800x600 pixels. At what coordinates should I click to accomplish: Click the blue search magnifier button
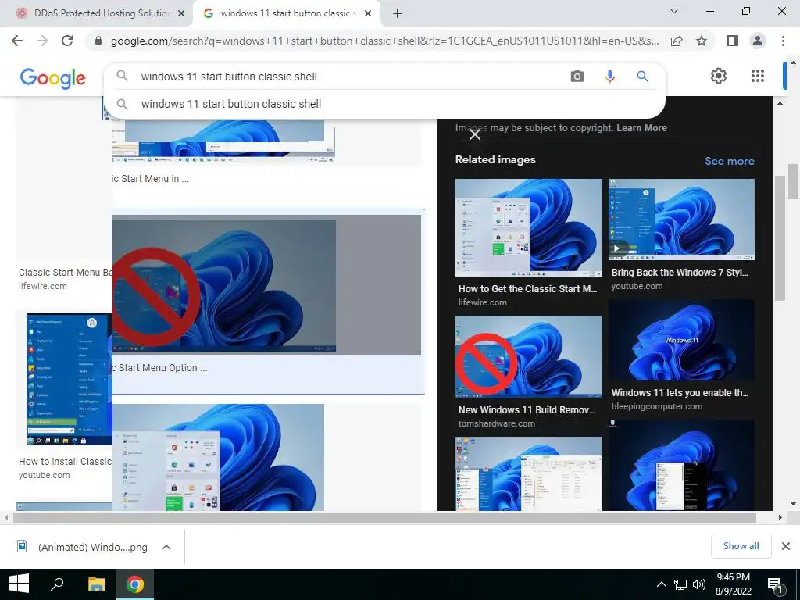click(x=642, y=77)
